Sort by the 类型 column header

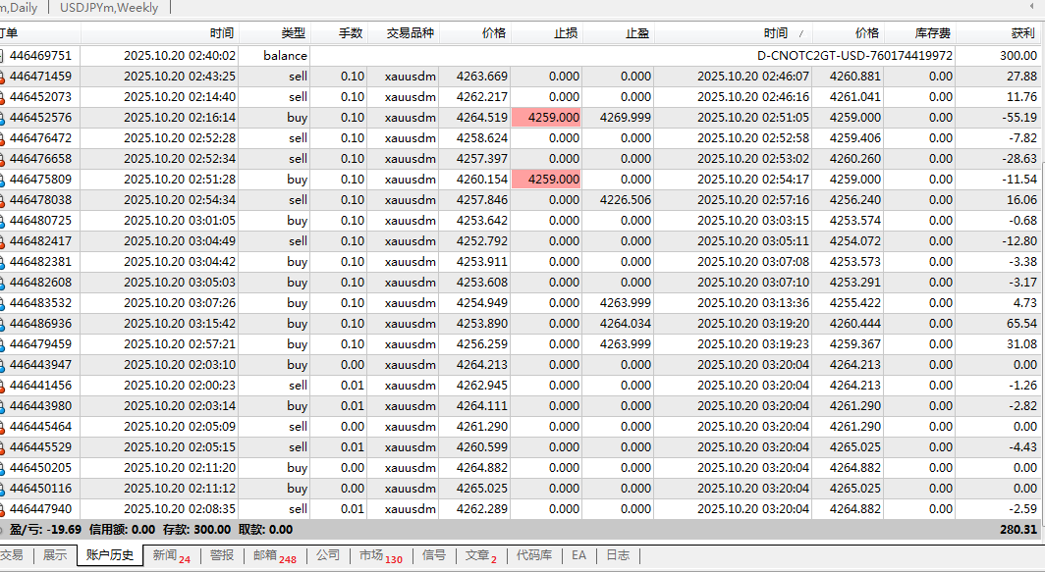(293, 33)
